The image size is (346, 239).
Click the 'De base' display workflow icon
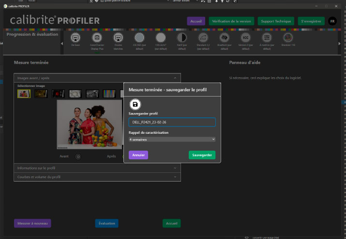pyautogui.click(x=75, y=38)
